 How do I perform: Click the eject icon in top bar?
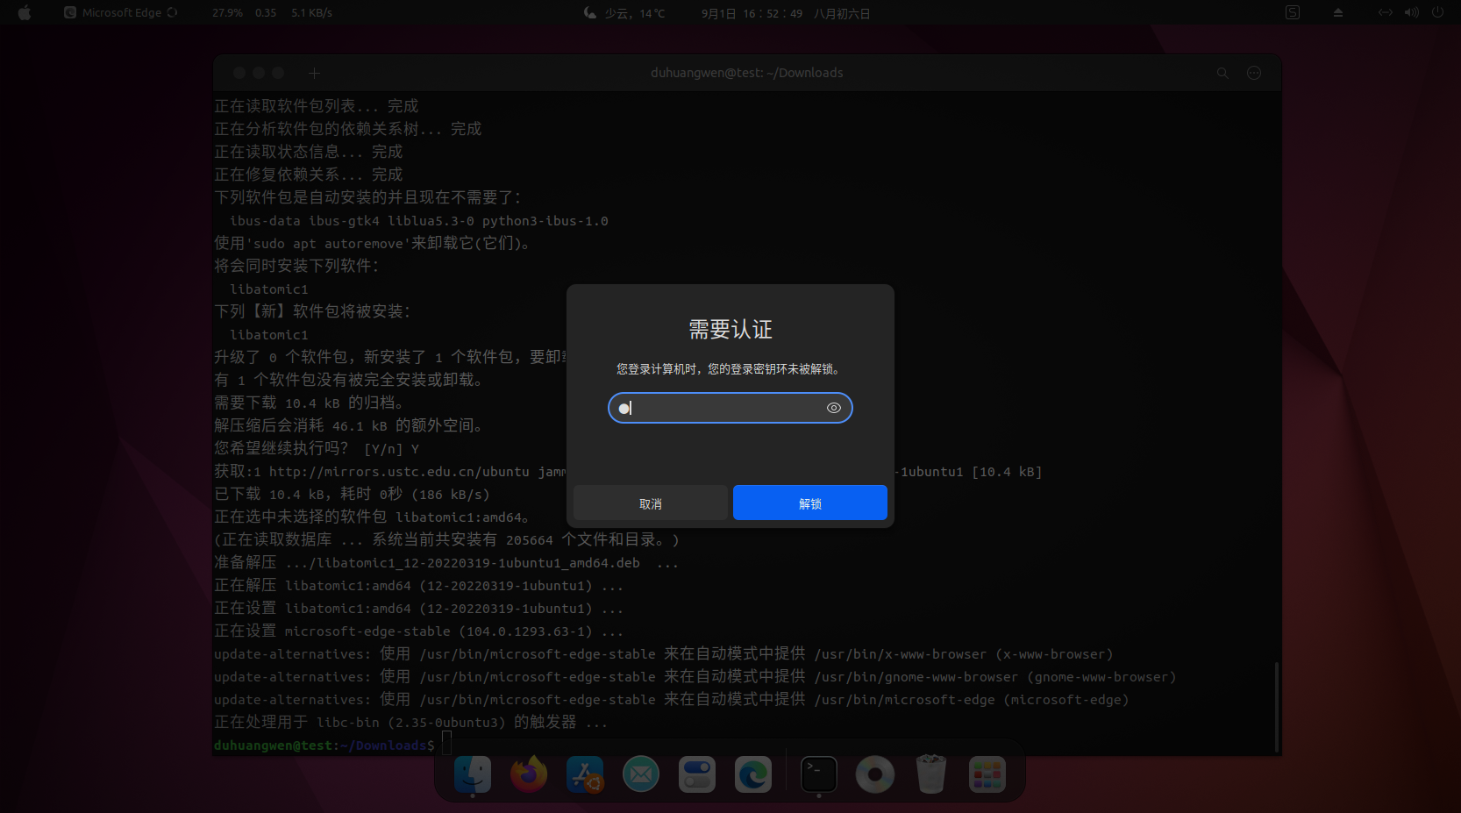1338,12
